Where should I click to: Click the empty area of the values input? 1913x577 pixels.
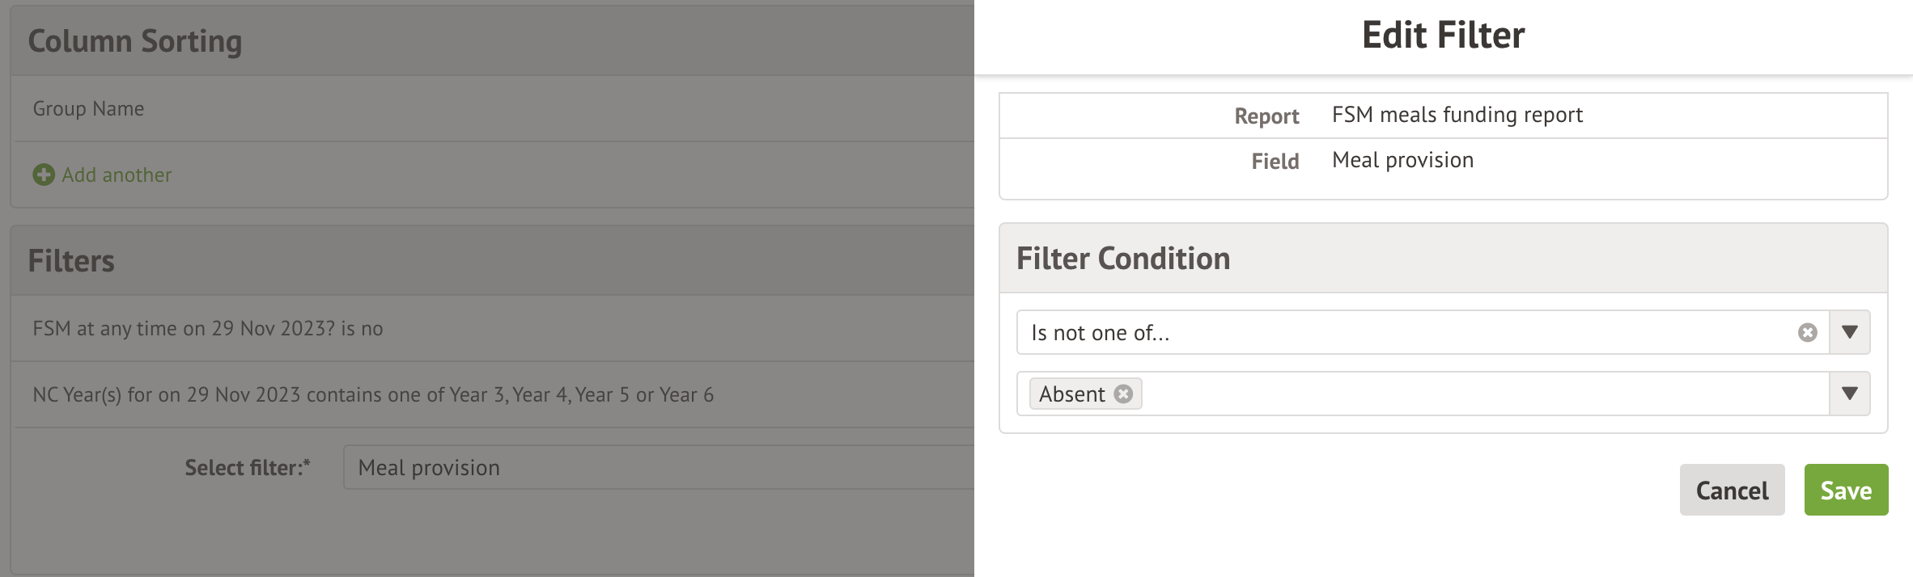tap(1481, 394)
